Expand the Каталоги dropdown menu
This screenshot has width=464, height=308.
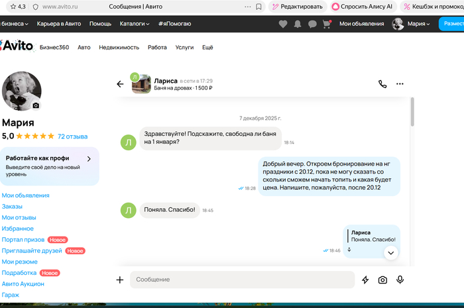[x=135, y=24]
